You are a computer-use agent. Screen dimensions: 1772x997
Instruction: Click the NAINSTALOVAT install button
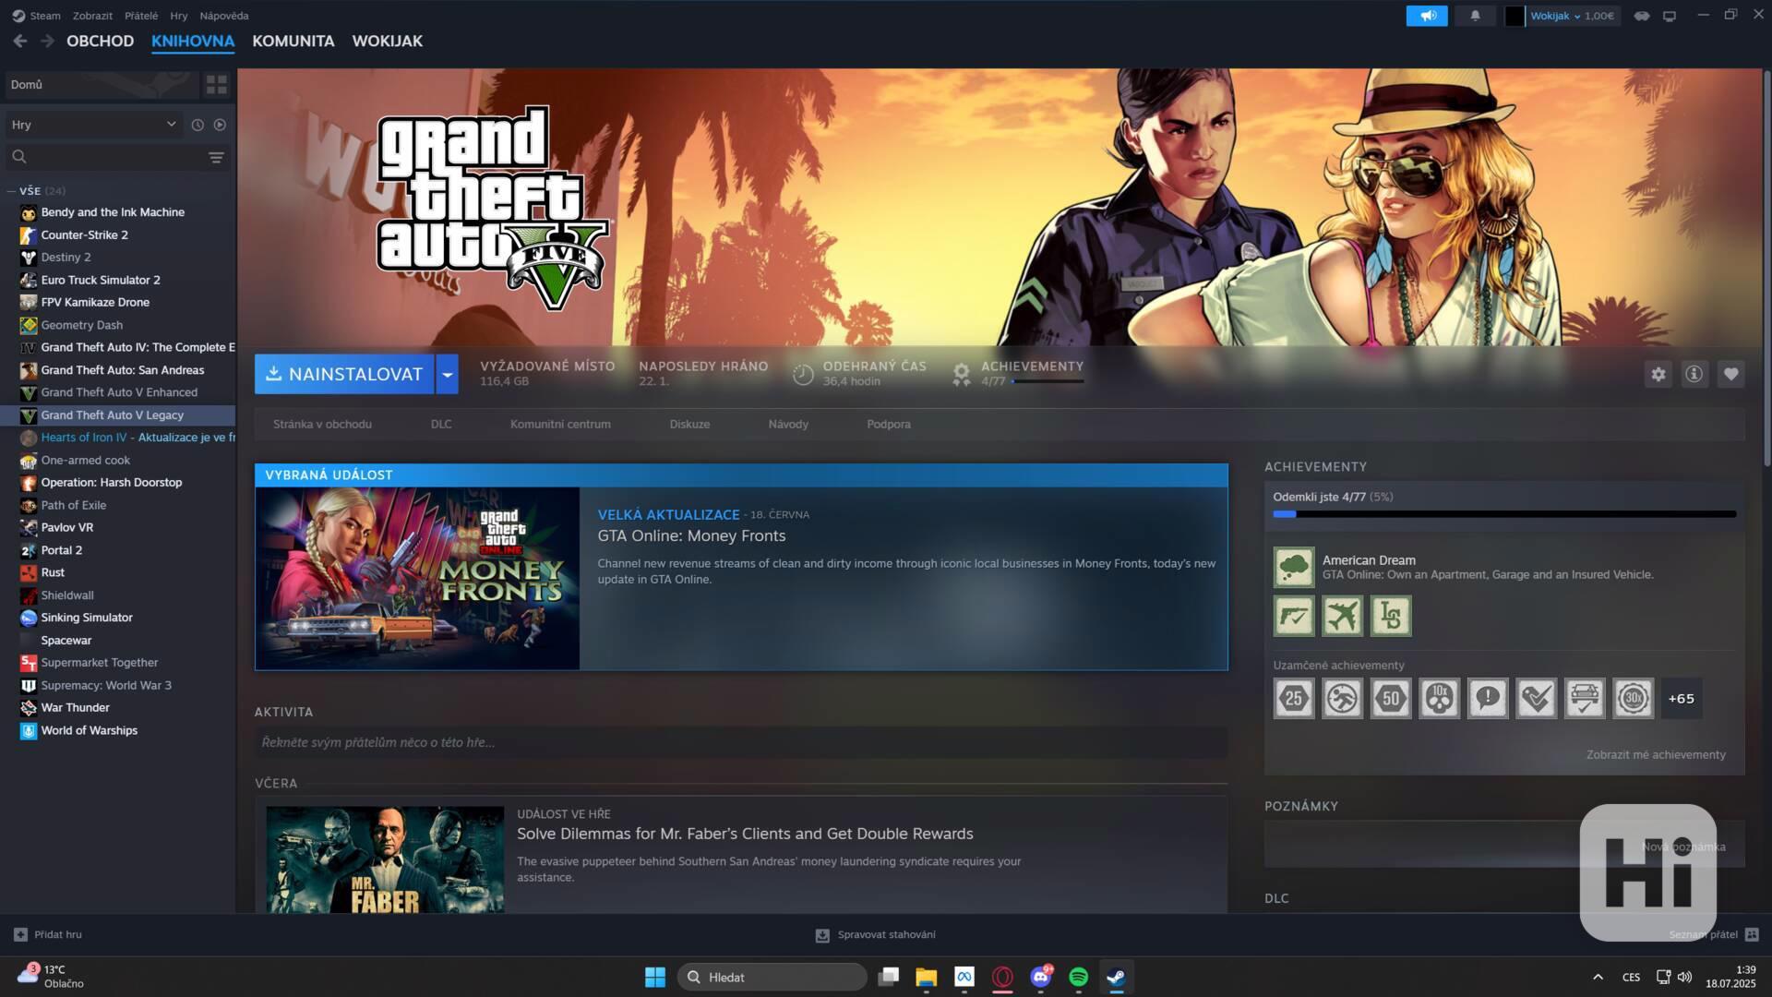[344, 374]
